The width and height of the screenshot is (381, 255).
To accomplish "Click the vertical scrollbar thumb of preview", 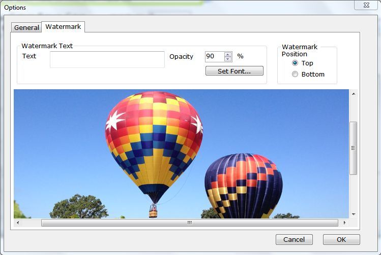I will (x=354, y=148).
